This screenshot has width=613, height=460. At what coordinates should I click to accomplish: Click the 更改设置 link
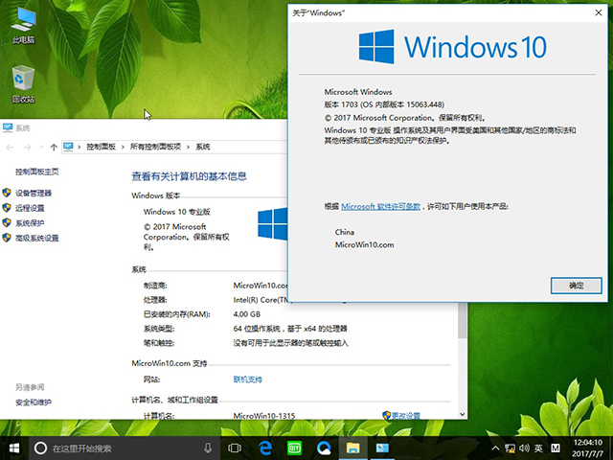tap(406, 415)
